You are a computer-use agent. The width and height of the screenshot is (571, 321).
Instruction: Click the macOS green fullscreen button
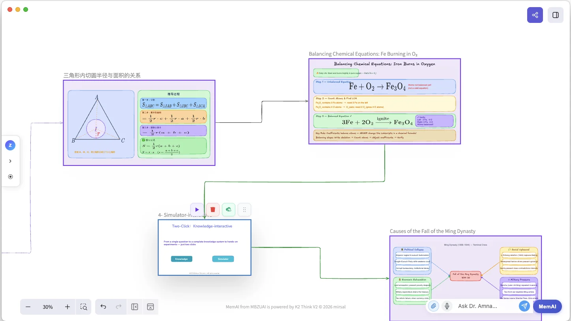[x=26, y=9]
